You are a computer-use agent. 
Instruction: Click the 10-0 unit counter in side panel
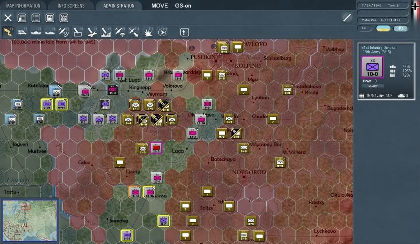point(372,67)
